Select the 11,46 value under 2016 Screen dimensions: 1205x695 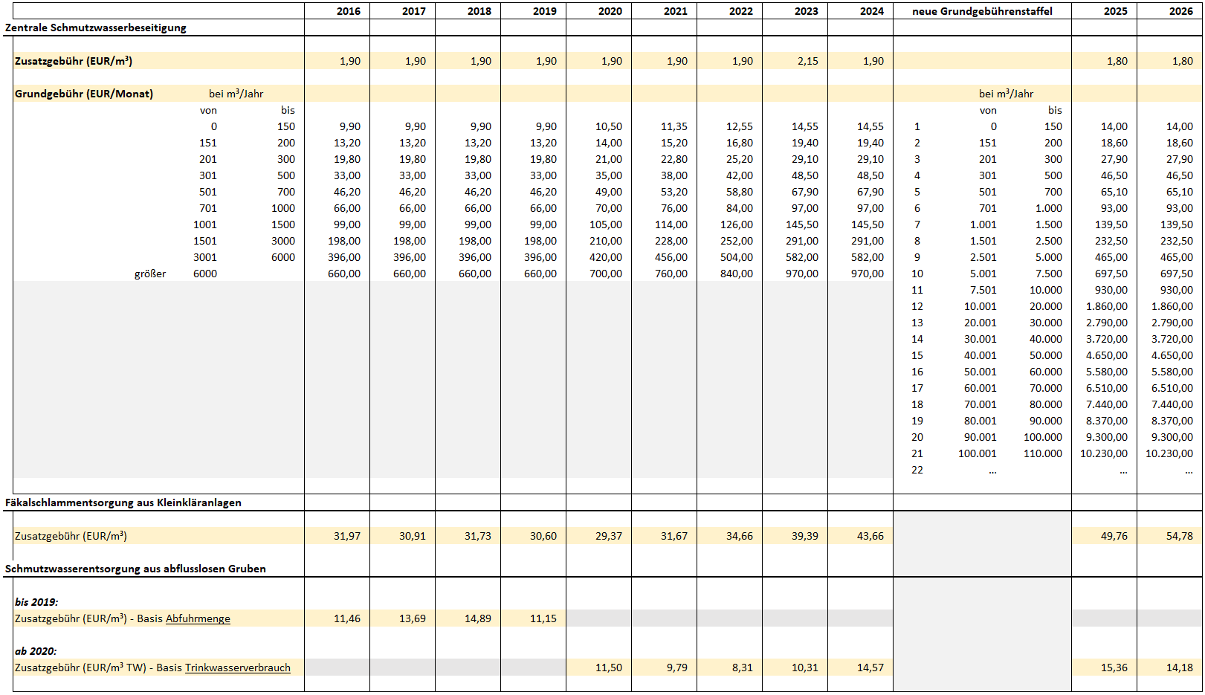pos(346,618)
